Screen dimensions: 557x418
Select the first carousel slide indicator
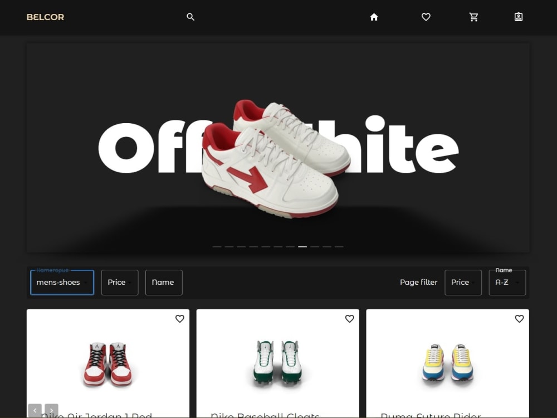(217, 246)
